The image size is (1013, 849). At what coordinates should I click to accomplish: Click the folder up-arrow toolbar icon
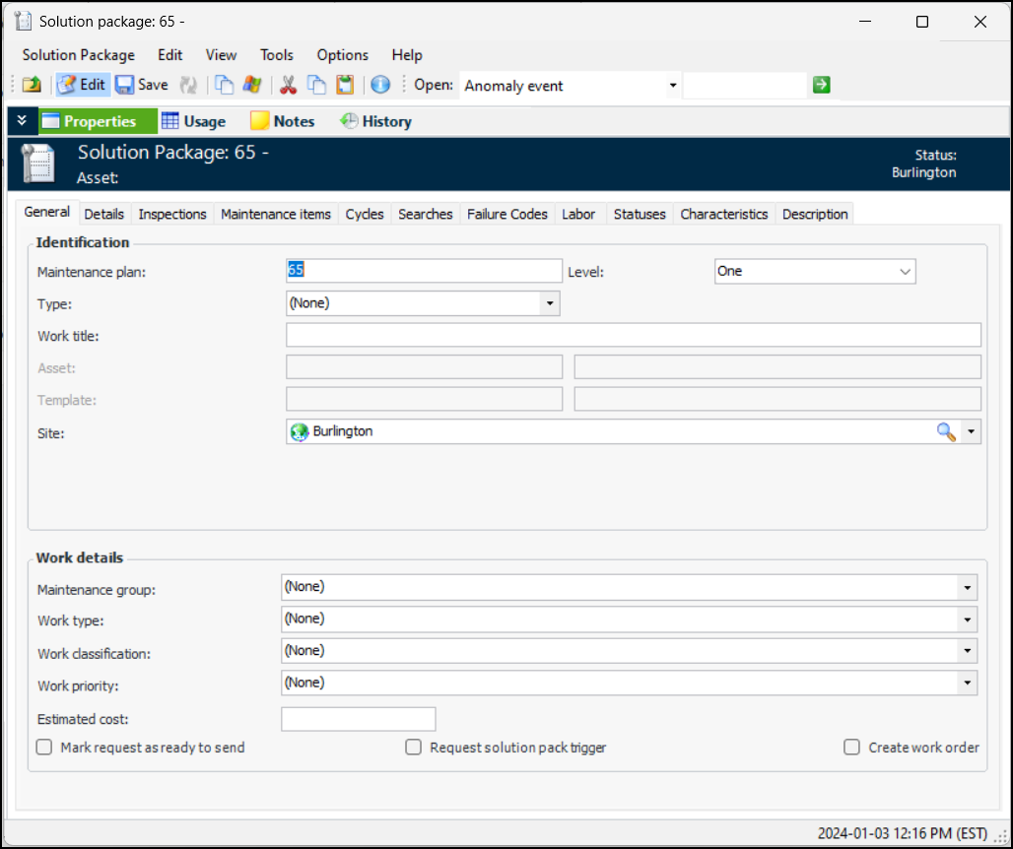click(32, 86)
